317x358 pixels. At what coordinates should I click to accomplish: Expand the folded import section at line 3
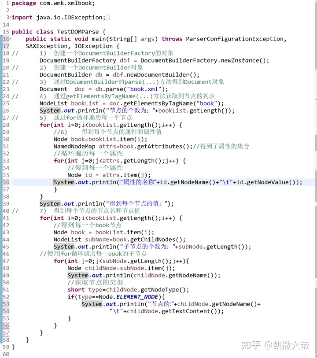11,17
